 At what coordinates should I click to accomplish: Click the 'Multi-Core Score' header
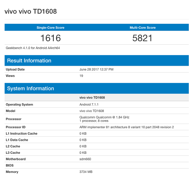[143, 28]
